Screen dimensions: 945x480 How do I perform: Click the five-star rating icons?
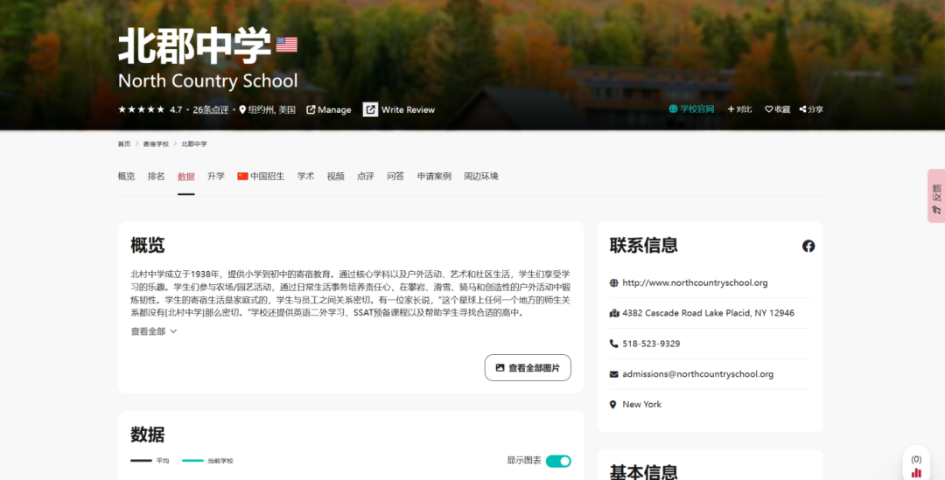click(141, 109)
